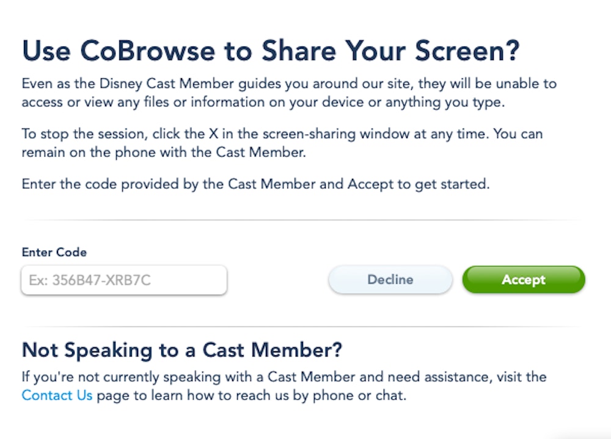Screen dimensions: 611x439
Task: Open the Contact Us page link
Action: click(x=57, y=395)
